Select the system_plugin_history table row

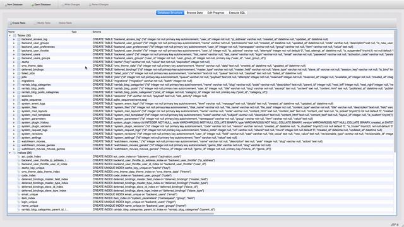(x=201, y=122)
